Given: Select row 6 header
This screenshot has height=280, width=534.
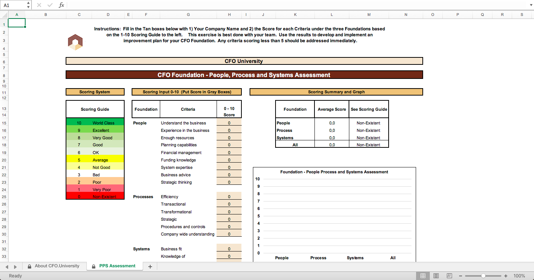Looking at the screenshot, I should [4, 62].
